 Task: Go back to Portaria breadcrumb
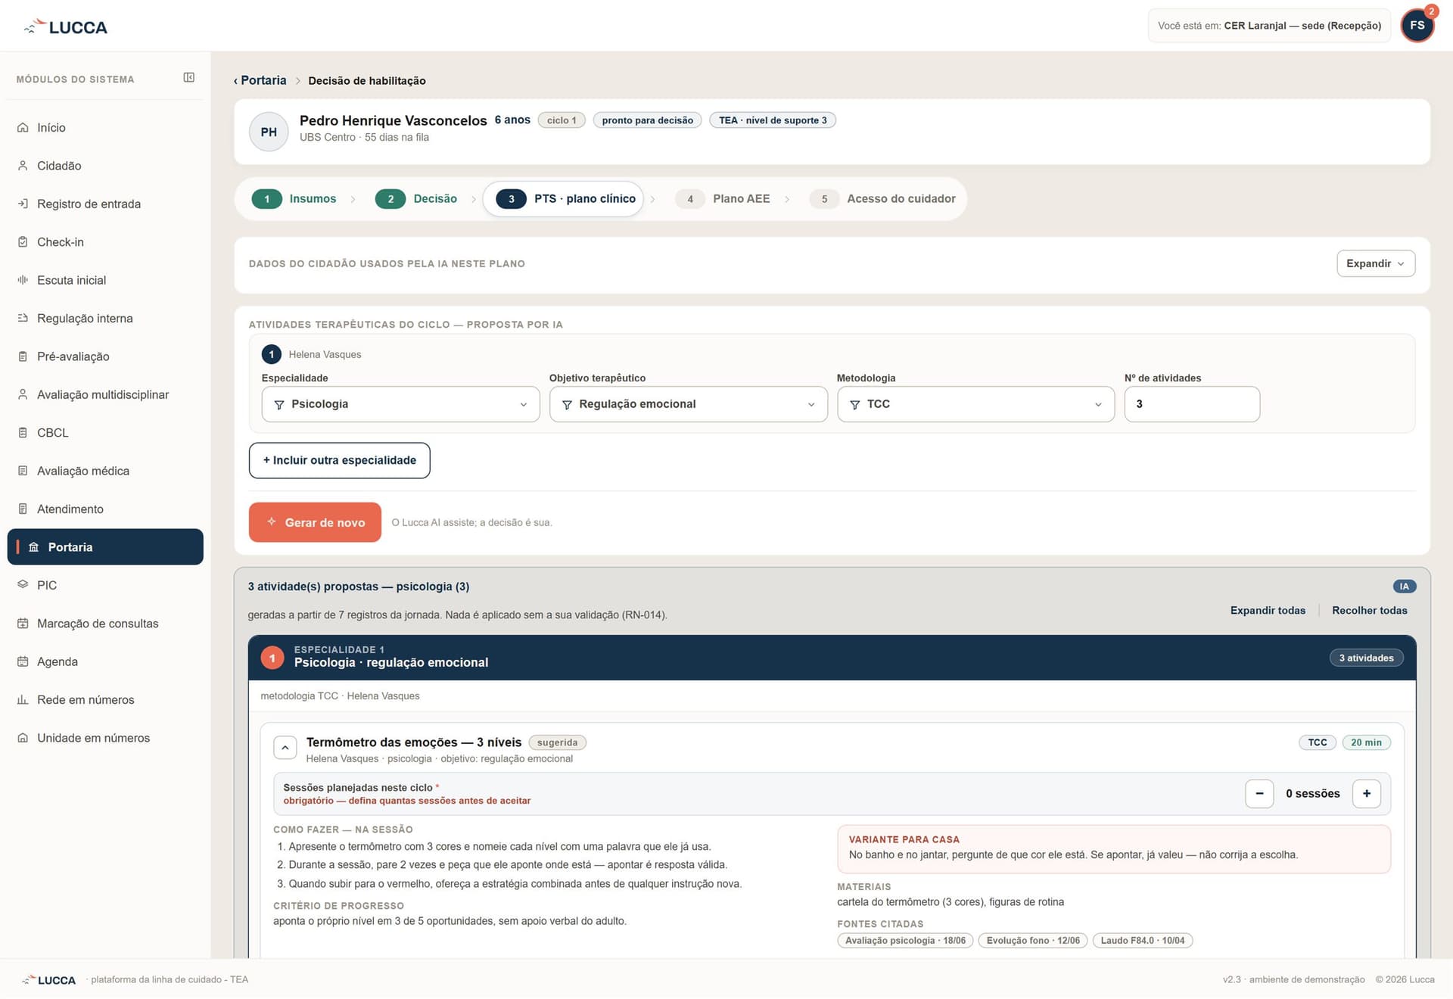[x=260, y=80]
